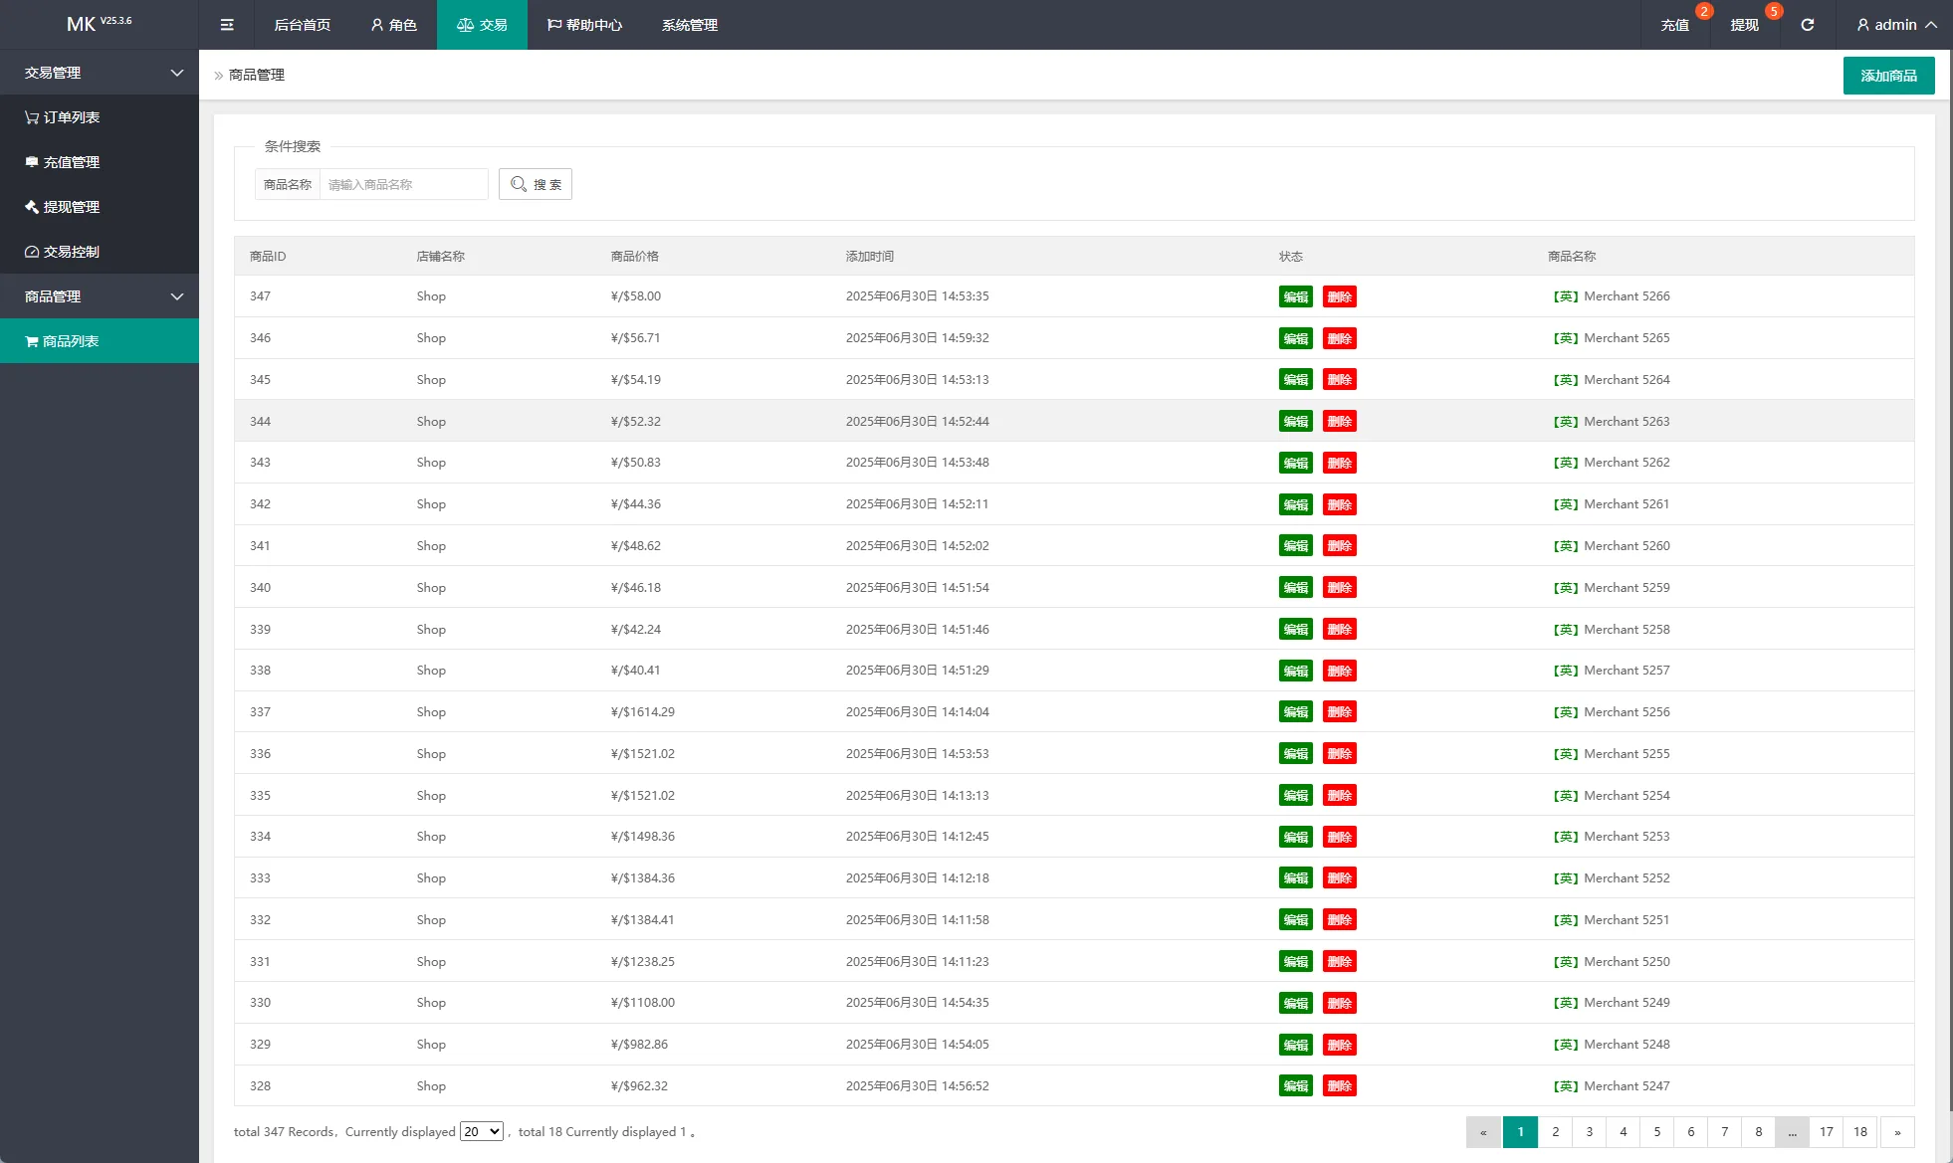Image resolution: width=1953 pixels, height=1163 pixels.
Task: Click the sidebar collapse hamburger icon
Action: [227, 25]
